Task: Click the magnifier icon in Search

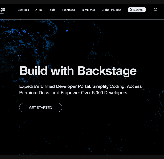Action: coord(131,10)
